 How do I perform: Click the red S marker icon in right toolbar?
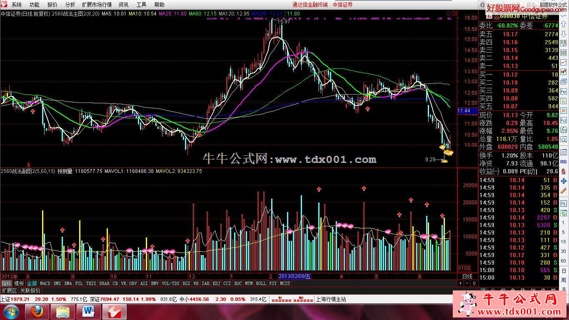(564, 171)
